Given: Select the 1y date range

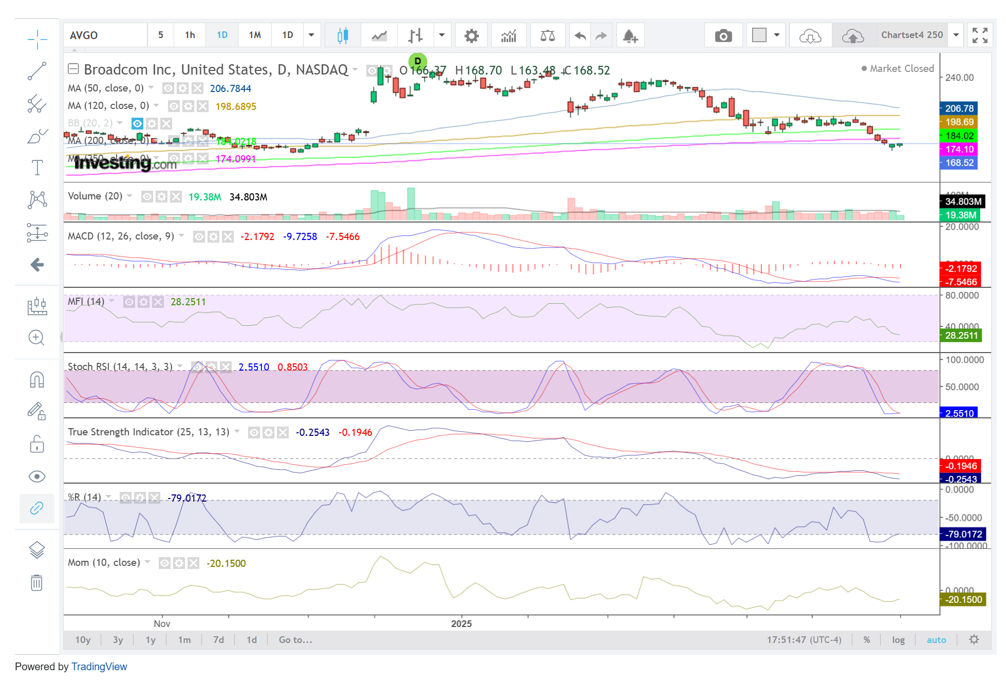Looking at the screenshot, I should (x=151, y=640).
